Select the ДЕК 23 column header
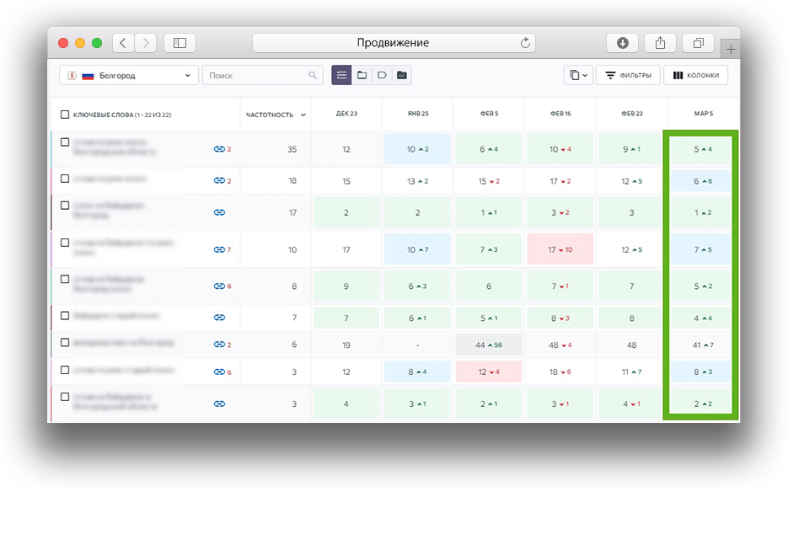 (x=346, y=114)
